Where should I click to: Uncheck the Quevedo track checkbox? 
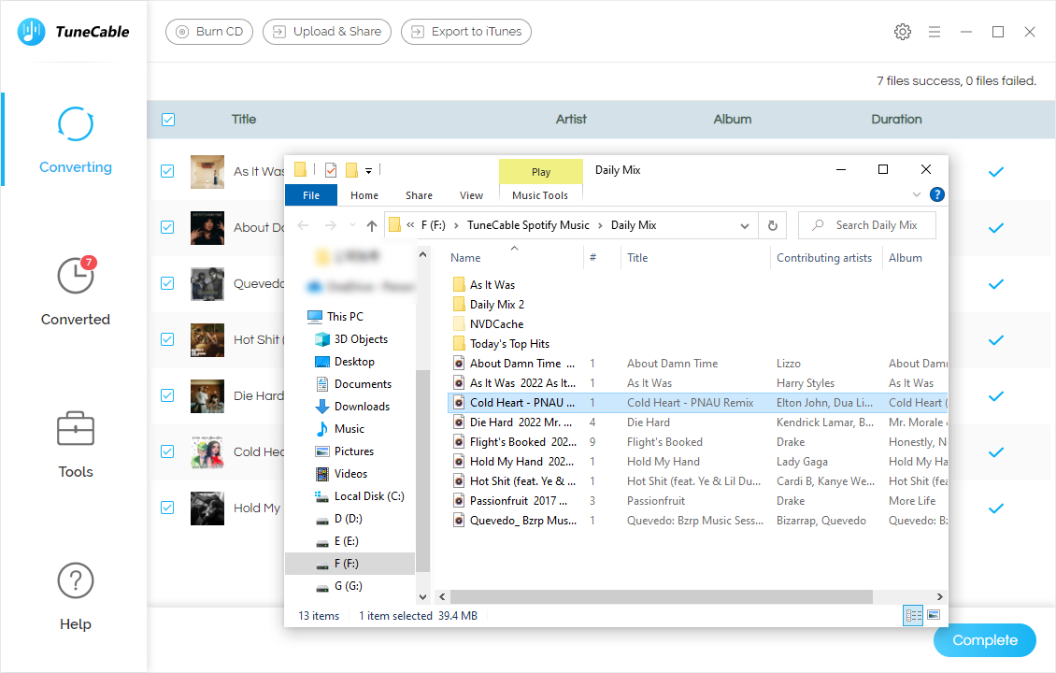[x=167, y=283]
